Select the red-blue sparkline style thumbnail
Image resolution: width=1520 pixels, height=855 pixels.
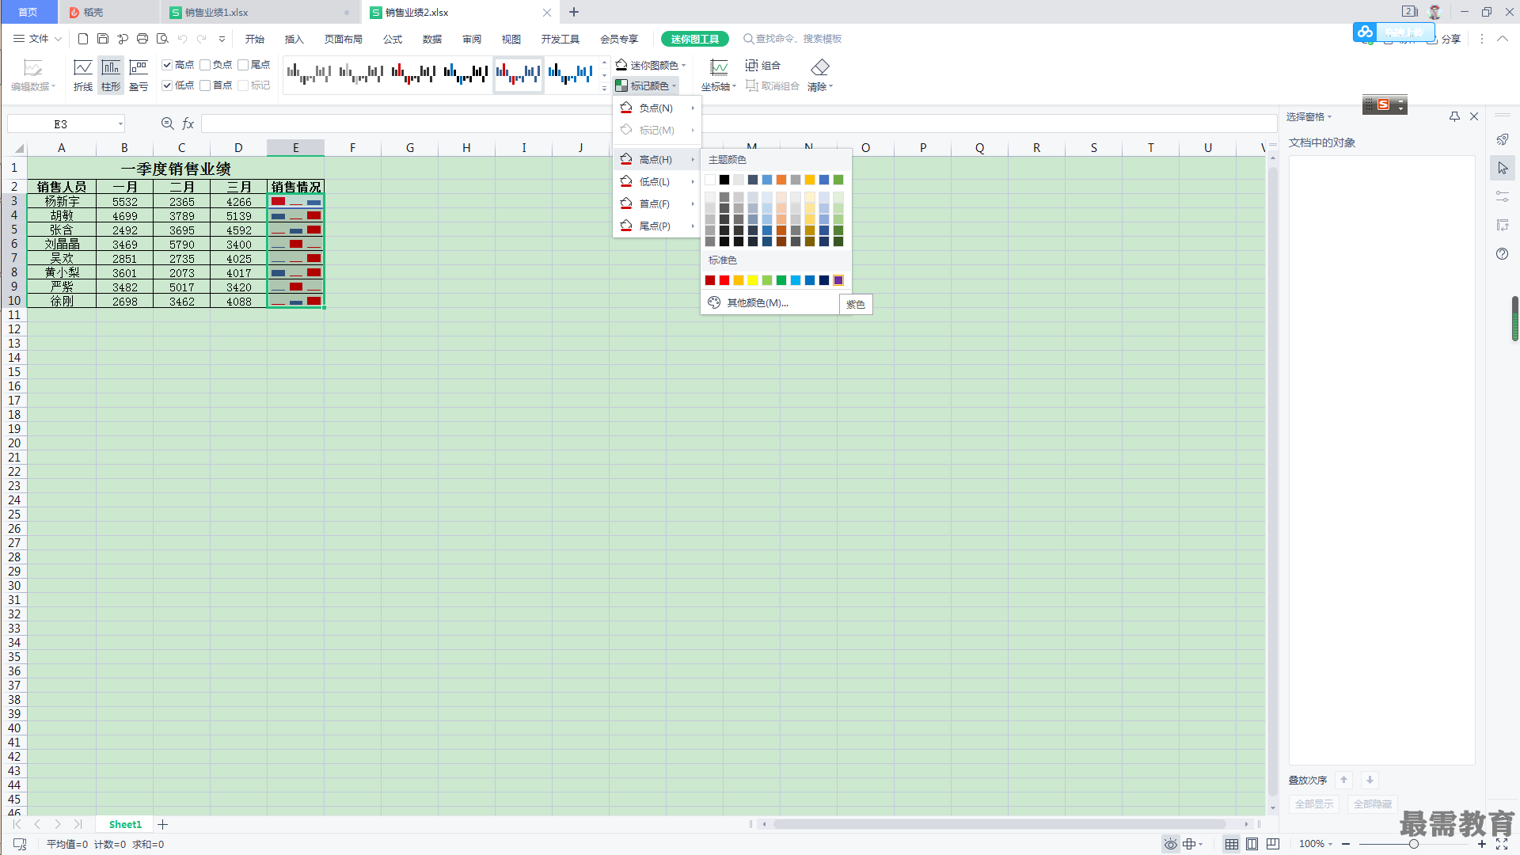(x=519, y=74)
